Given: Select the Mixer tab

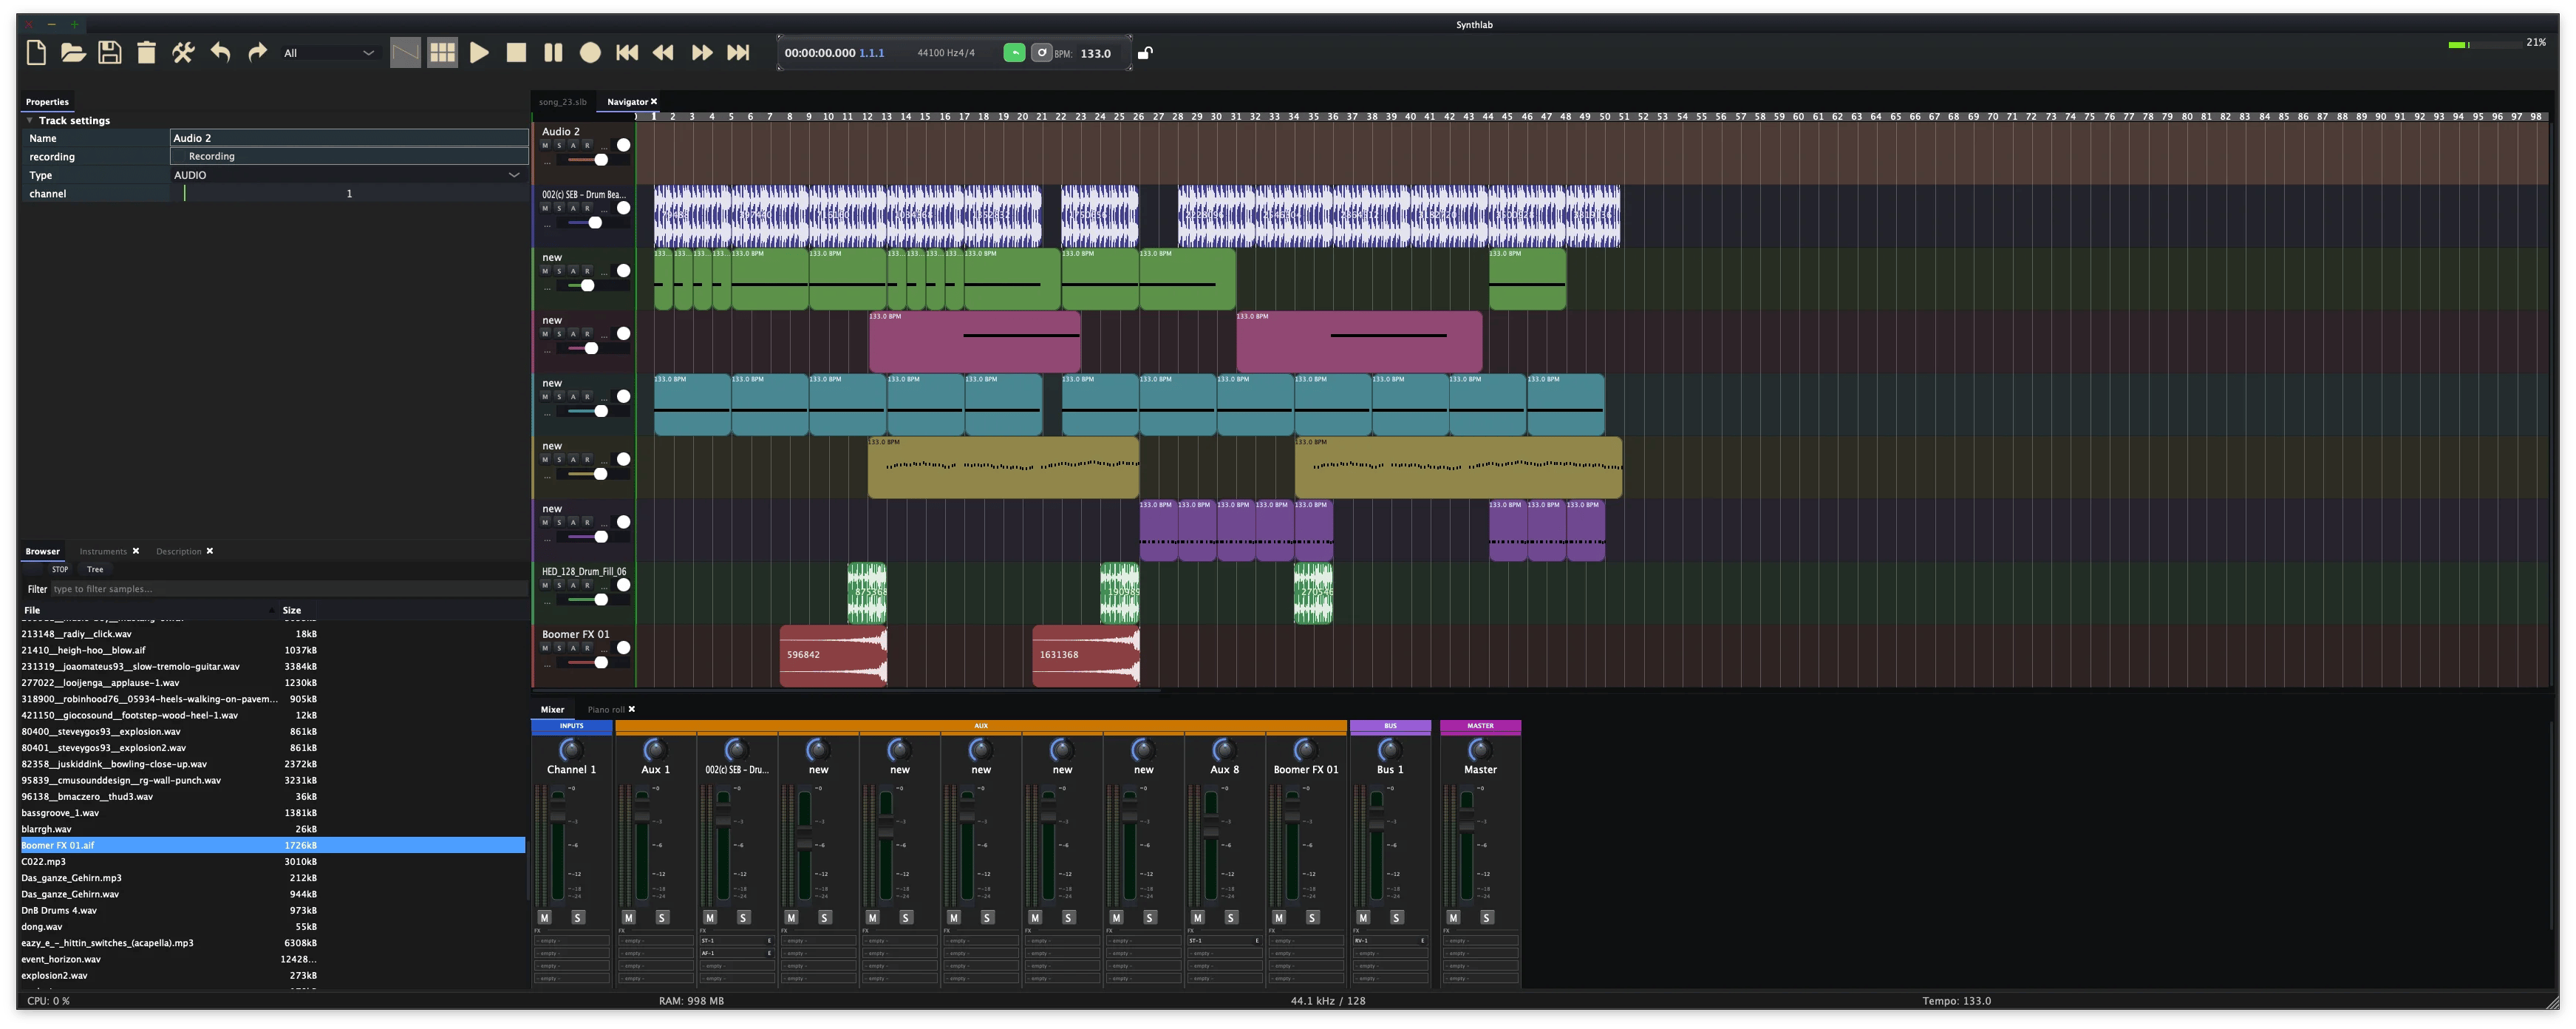Looking at the screenshot, I should [x=552, y=710].
